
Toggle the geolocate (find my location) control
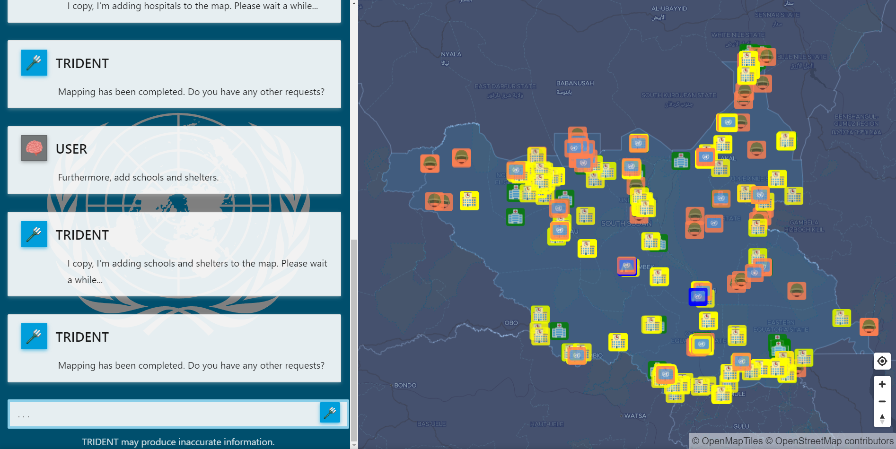(x=882, y=361)
